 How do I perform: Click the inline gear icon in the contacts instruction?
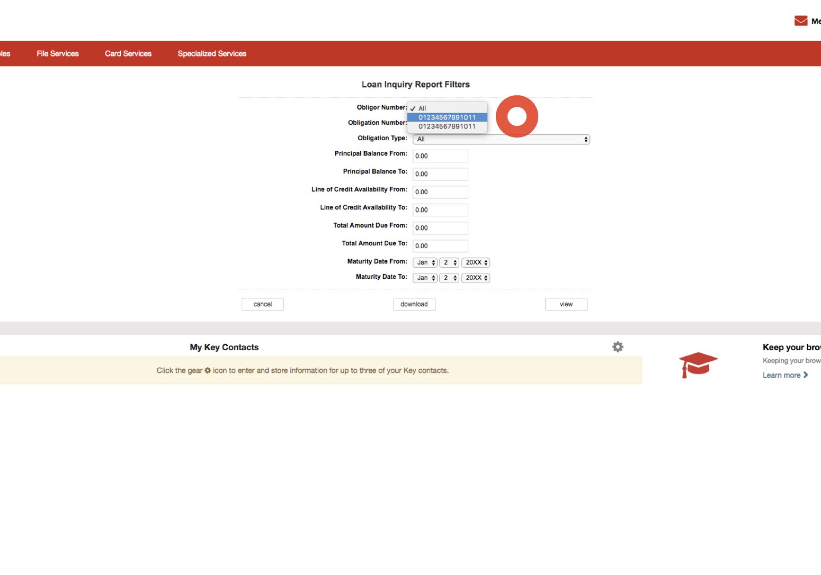(207, 370)
